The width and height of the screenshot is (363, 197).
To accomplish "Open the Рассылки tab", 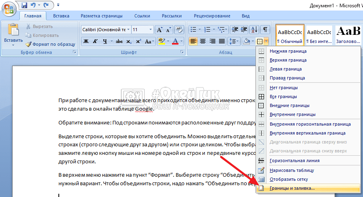I will [172, 16].
